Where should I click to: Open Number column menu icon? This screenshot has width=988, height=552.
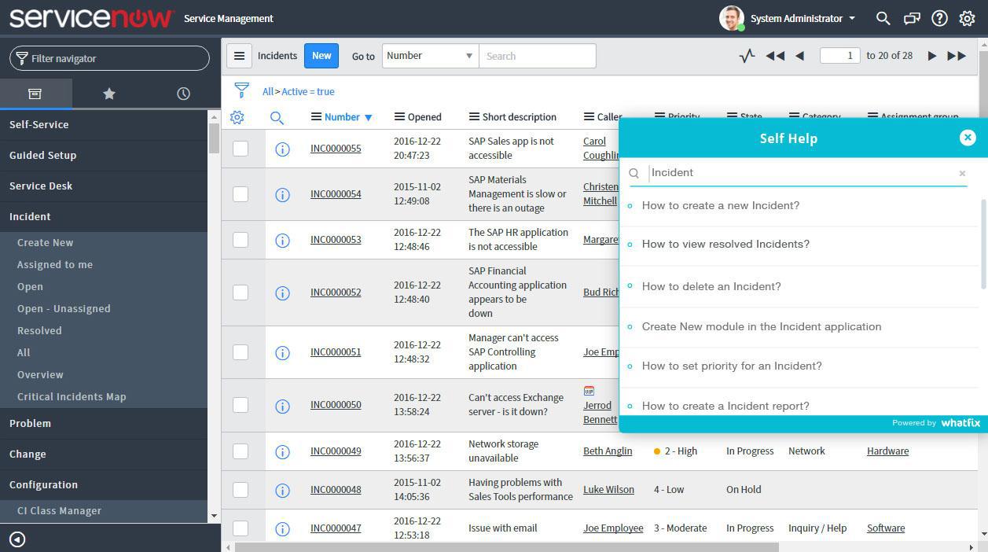[x=316, y=116]
